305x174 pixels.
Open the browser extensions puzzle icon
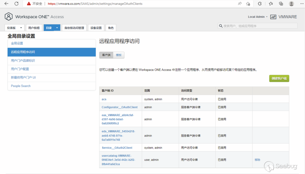point(260,4)
